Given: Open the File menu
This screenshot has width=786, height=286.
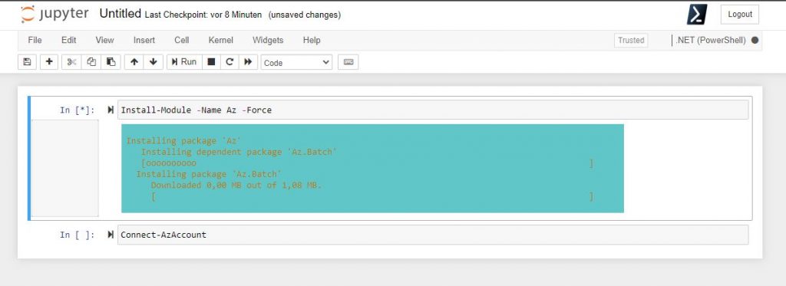Looking at the screenshot, I should tap(35, 40).
